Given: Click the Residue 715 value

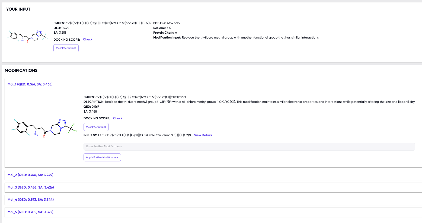Looking at the screenshot, I should [x=169, y=28].
